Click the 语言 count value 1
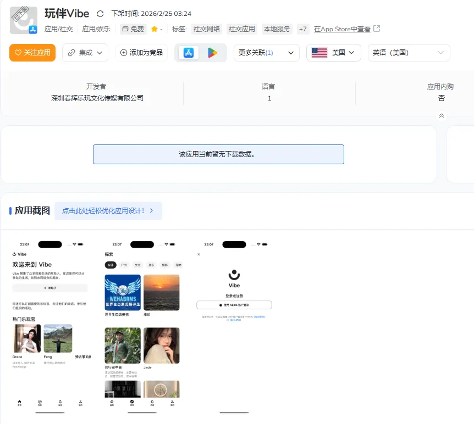Image resolution: width=474 pixels, height=424 pixels. click(269, 98)
